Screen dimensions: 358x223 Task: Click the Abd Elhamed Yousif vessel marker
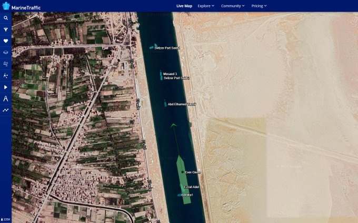coord(165,104)
